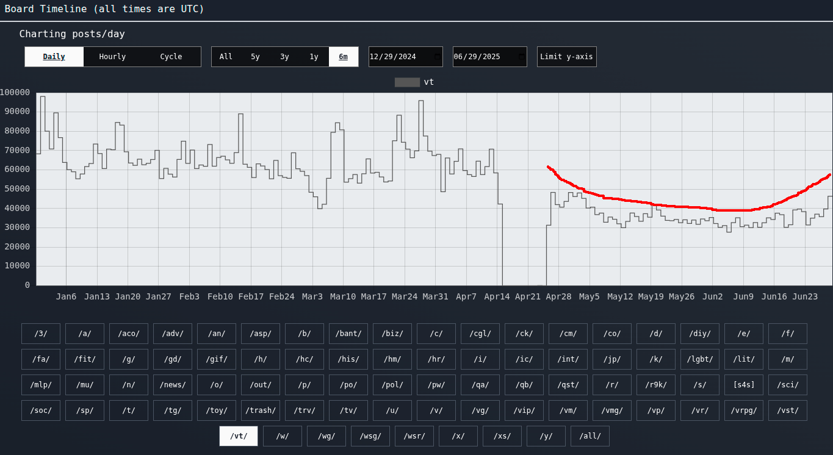Choose the 5y time range

[x=255, y=57]
